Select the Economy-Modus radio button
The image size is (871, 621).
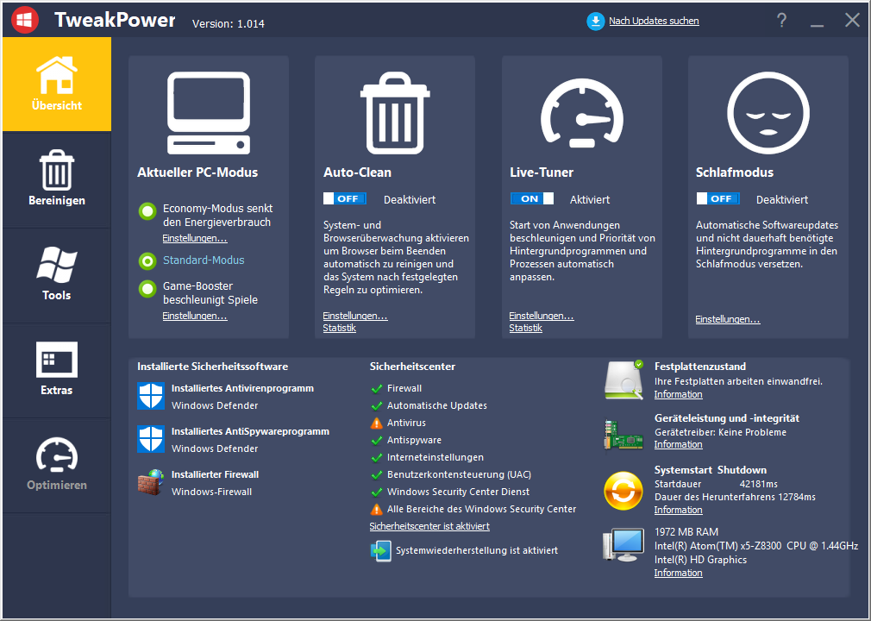tap(147, 210)
